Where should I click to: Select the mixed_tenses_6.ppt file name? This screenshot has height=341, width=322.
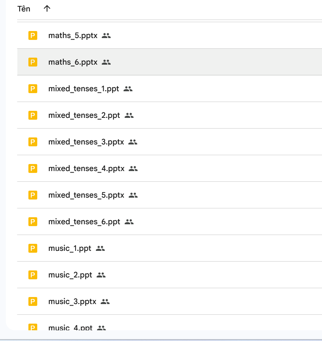coord(84,222)
